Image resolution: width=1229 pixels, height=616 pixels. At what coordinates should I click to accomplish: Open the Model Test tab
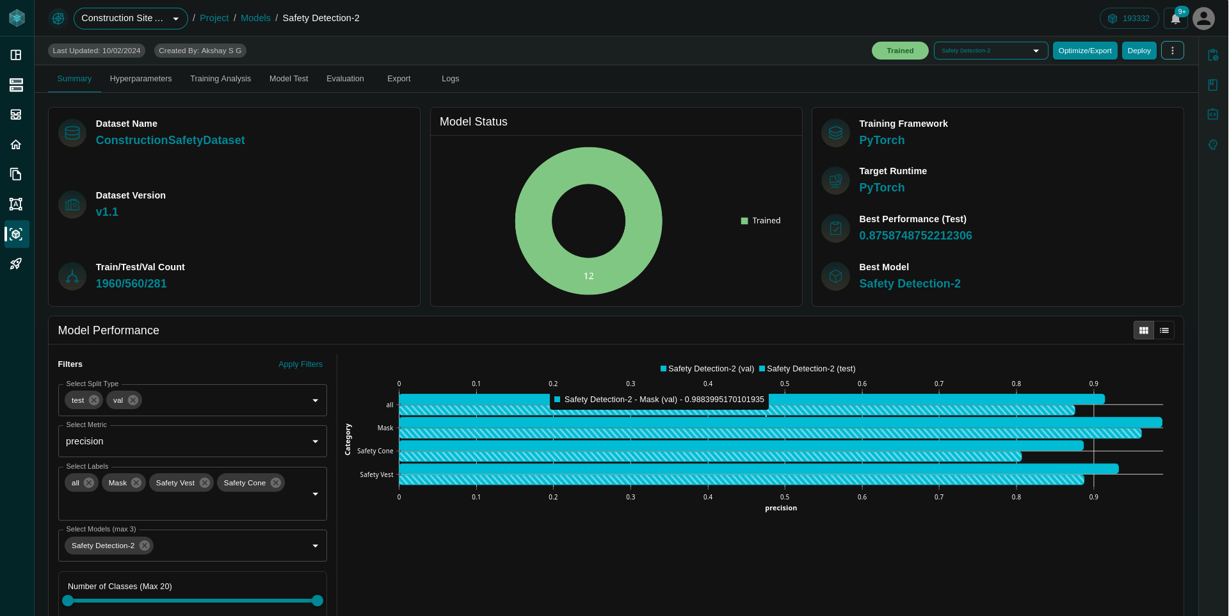tap(289, 79)
